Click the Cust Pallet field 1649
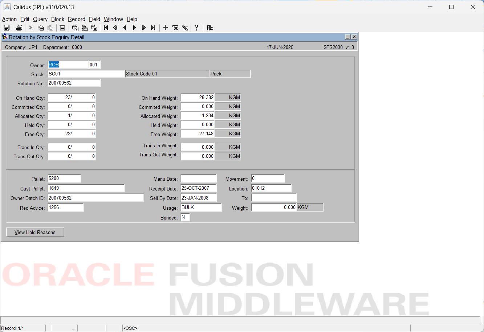 (86, 188)
